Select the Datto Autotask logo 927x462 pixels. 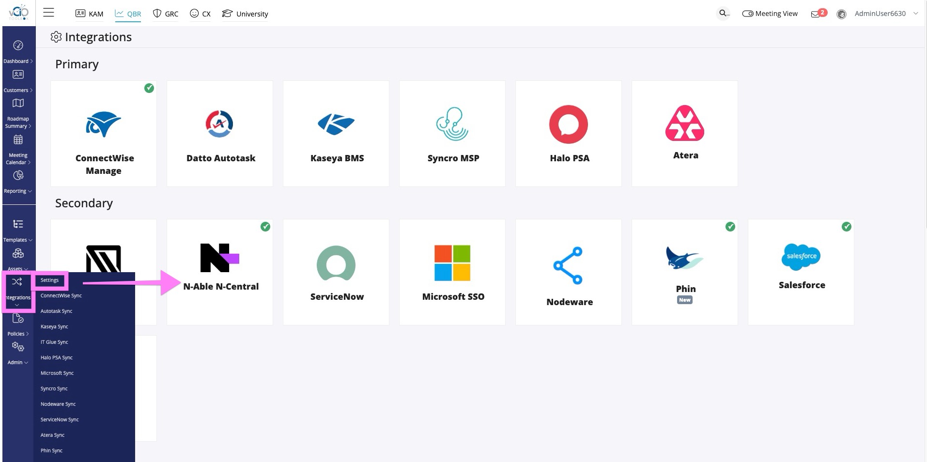pos(219,124)
